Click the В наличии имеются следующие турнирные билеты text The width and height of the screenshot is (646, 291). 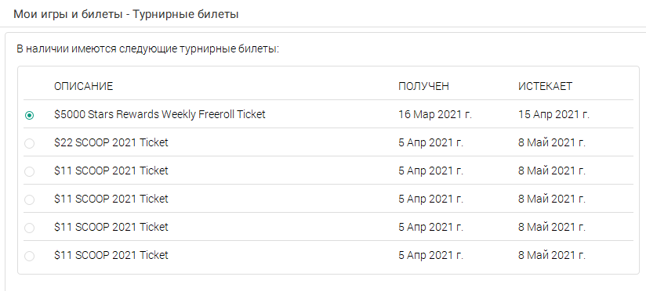[x=148, y=49]
